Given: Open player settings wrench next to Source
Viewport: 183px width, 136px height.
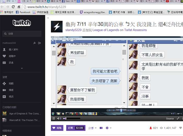Looking at the screenshot, I should click(178, 119).
